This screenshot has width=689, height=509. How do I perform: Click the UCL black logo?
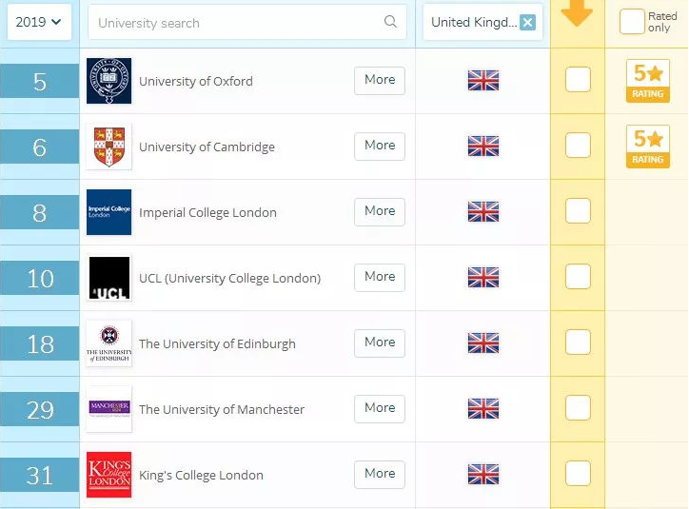pyautogui.click(x=109, y=278)
